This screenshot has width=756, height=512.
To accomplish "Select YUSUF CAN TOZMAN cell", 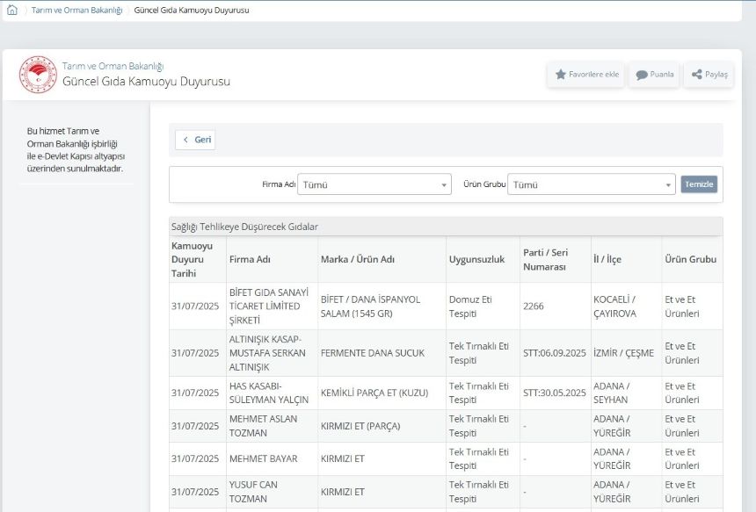I will tap(272, 492).
